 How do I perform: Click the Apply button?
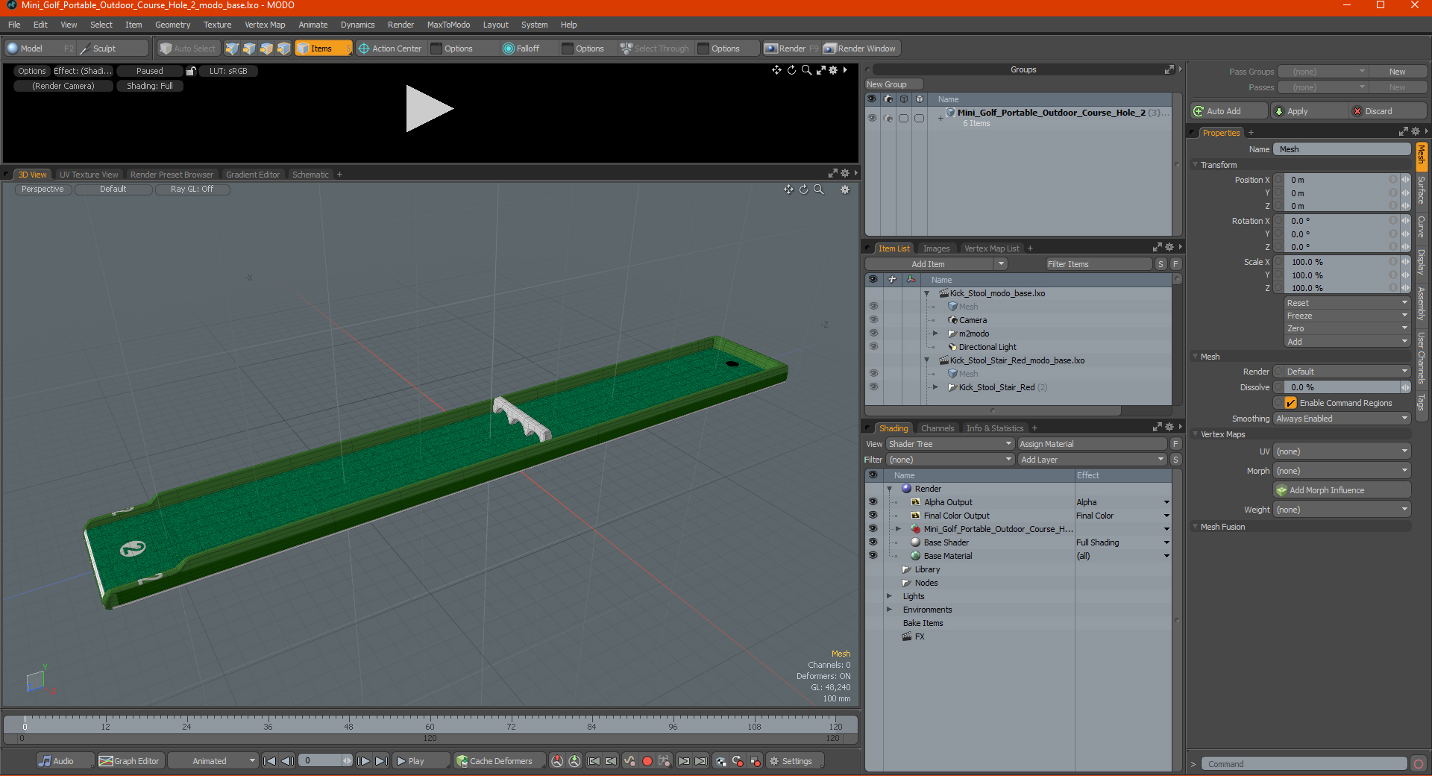point(1307,111)
